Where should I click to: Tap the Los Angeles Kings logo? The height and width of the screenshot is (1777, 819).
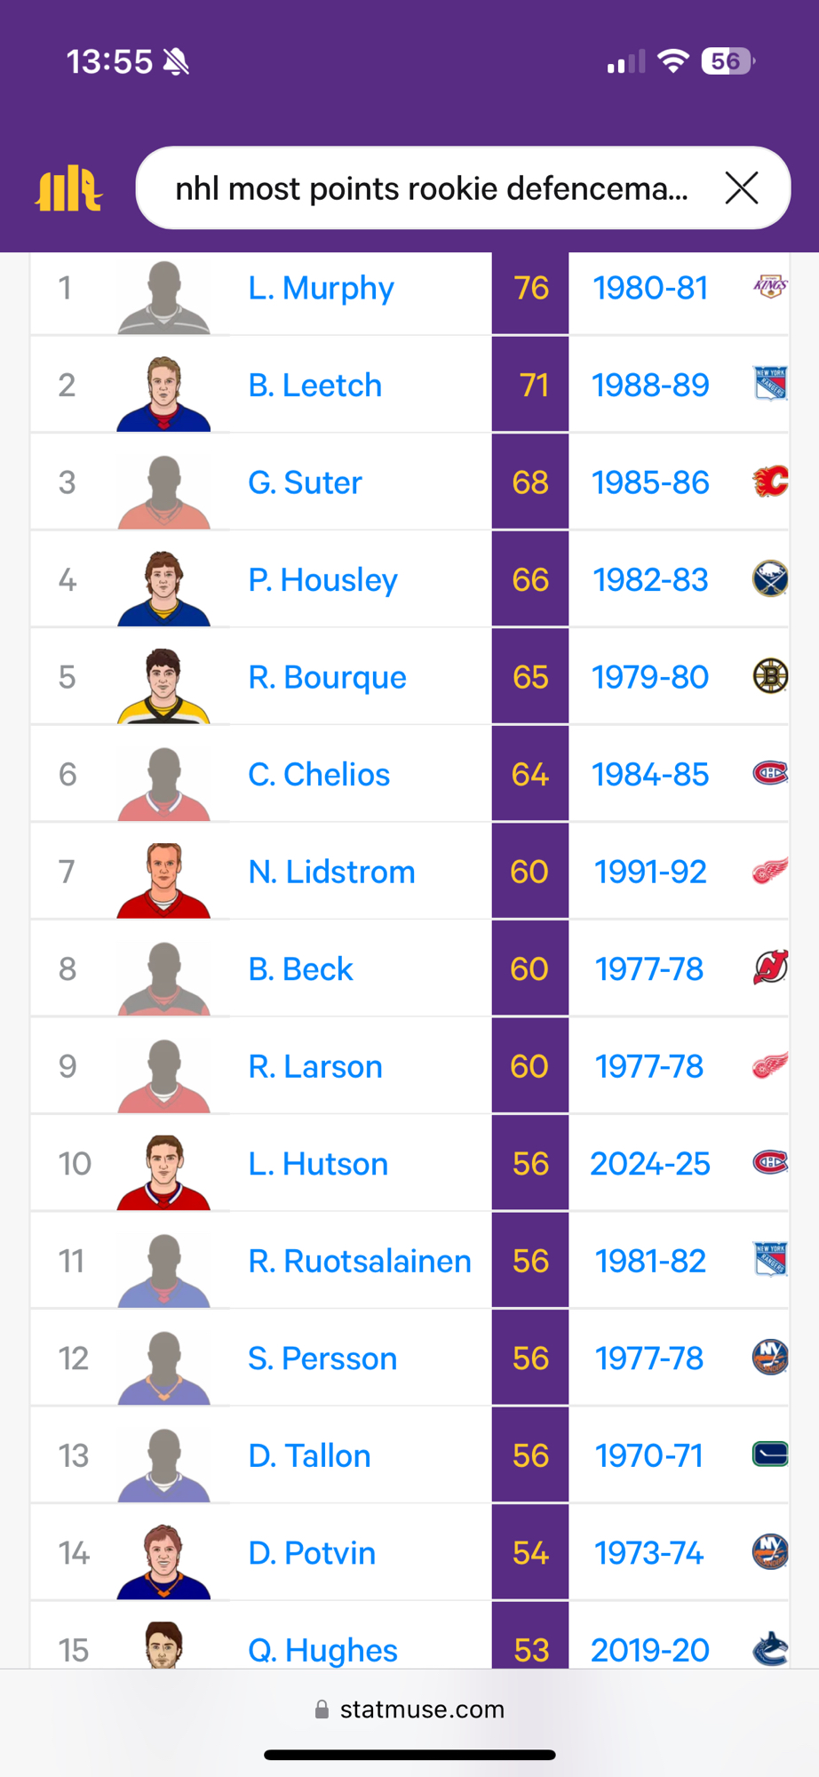tap(769, 287)
